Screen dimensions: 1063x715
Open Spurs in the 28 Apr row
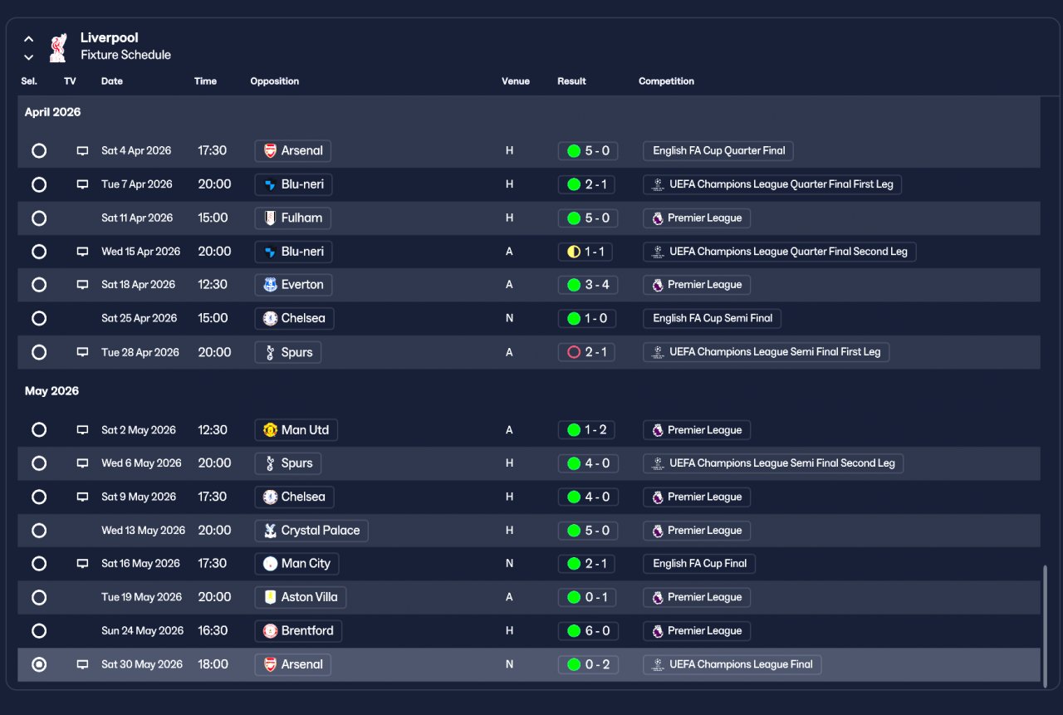click(x=288, y=352)
